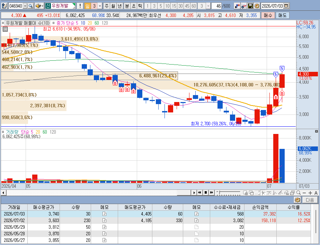This screenshot has height=245, width=320.
Task: Toggle the 분 minute period button
Action: click(127, 6)
